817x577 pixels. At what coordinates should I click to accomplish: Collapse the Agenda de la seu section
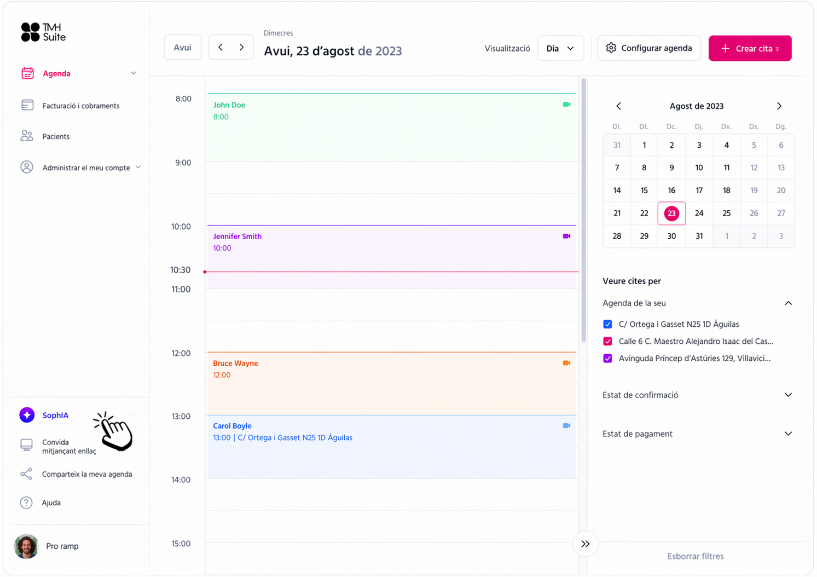788,303
